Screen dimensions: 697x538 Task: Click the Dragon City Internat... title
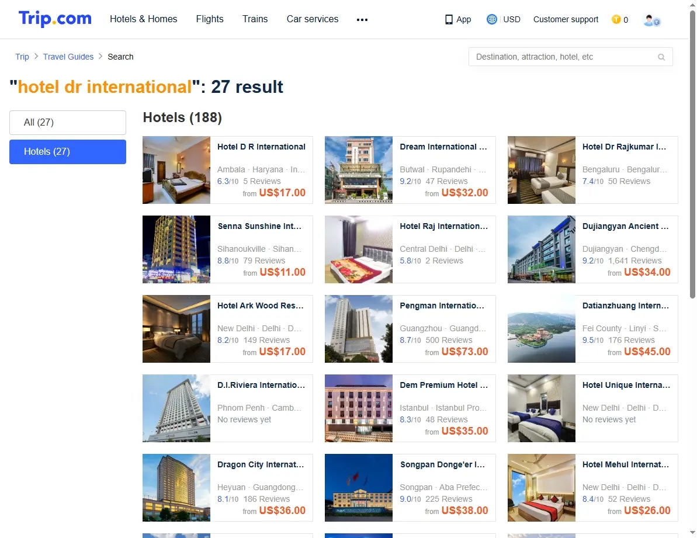click(x=261, y=465)
